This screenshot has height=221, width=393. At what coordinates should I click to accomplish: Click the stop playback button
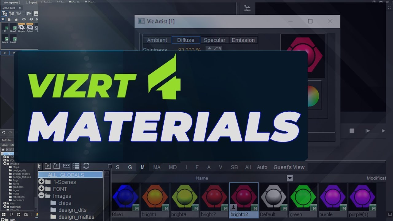click(x=352, y=131)
